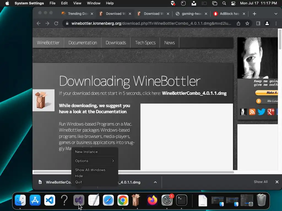Expand the Options submenu in Dock menu
Screen dimensions: 282x211
[95, 161]
